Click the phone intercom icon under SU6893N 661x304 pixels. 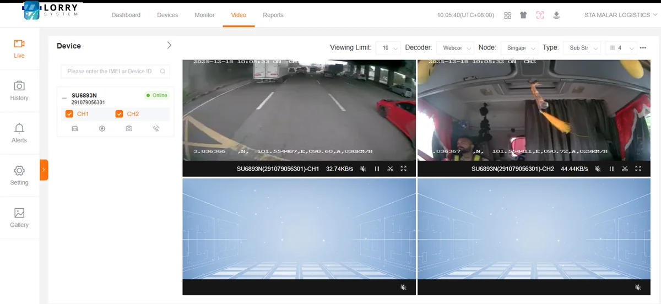click(x=156, y=128)
